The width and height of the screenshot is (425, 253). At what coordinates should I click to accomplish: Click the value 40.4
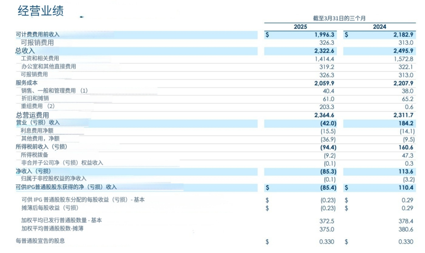pyautogui.click(x=329, y=91)
